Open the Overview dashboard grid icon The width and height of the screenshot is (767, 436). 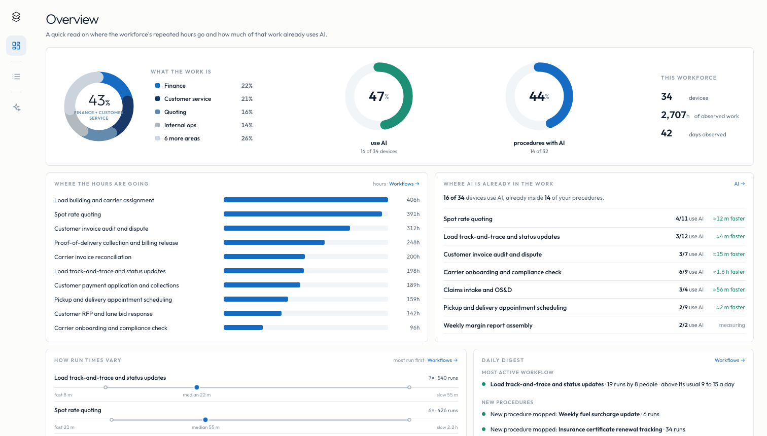[x=16, y=46]
